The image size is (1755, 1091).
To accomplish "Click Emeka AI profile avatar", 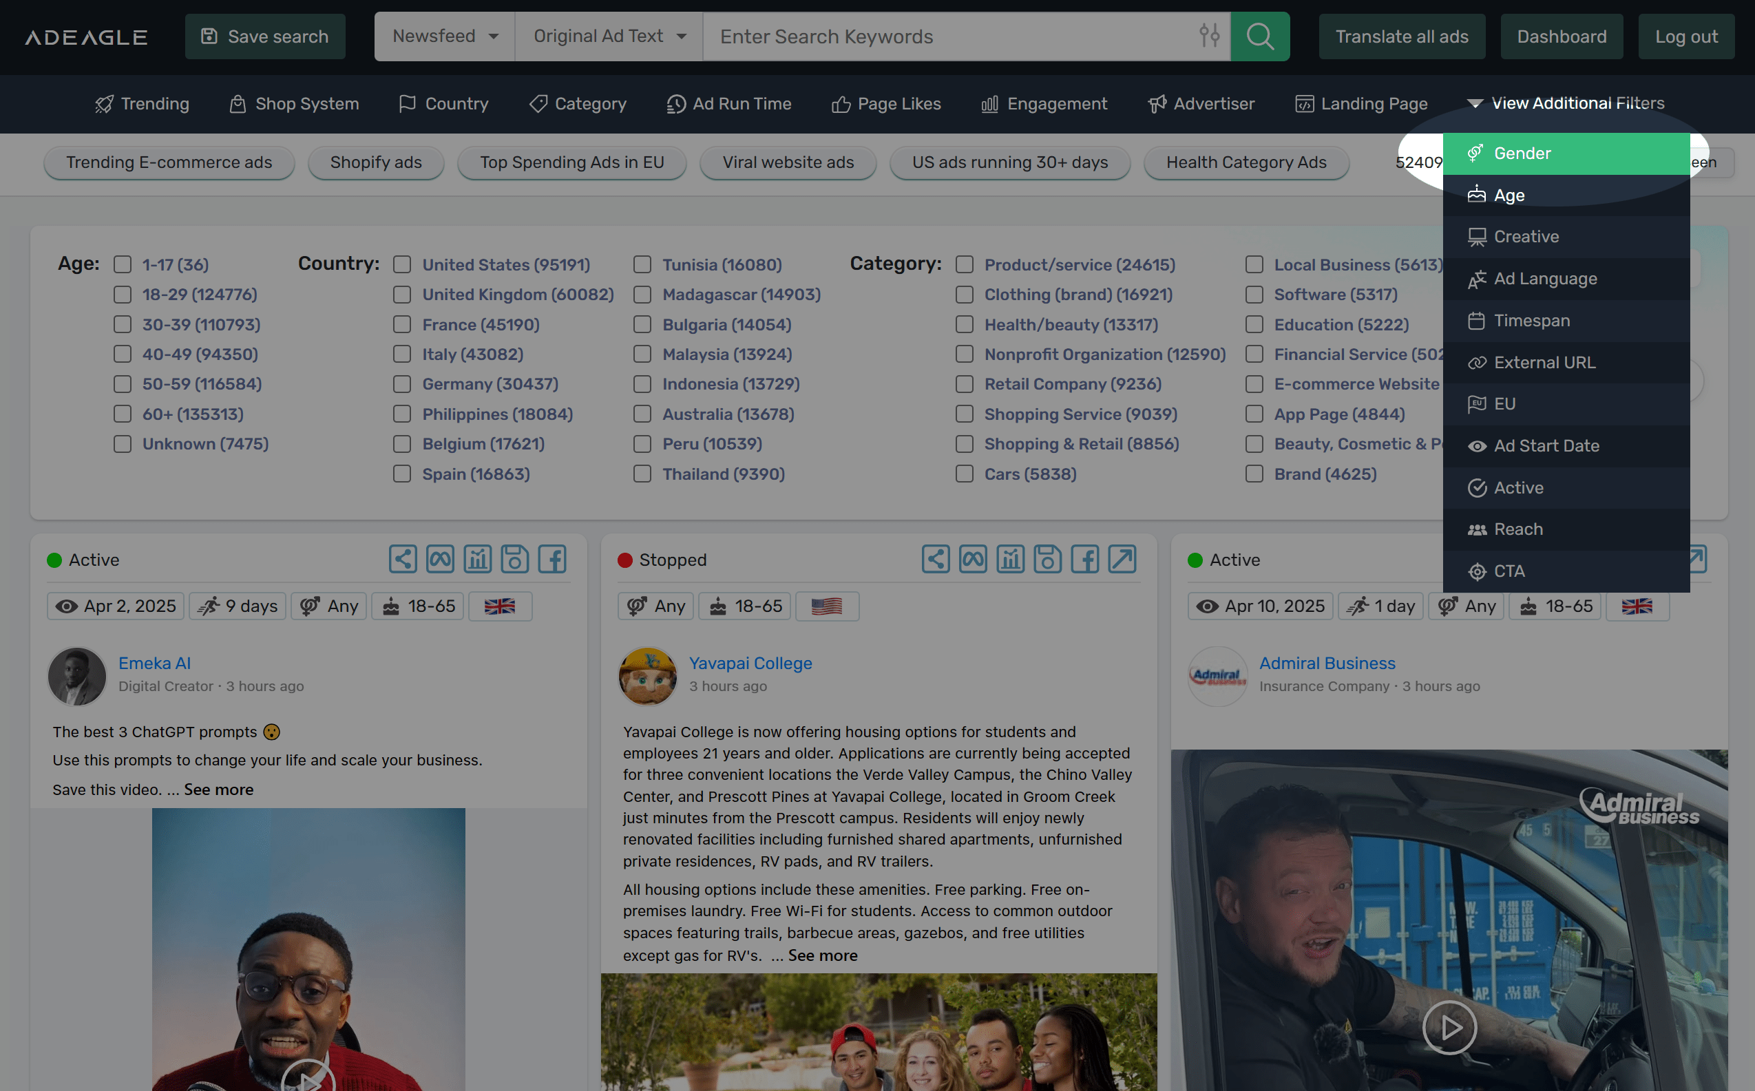I will pyautogui.click(x=77, y=676).
